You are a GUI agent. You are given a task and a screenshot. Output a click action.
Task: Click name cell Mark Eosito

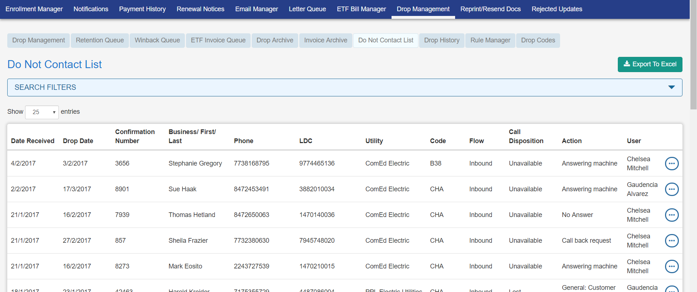pyautogui.click(x=185, y=266)
